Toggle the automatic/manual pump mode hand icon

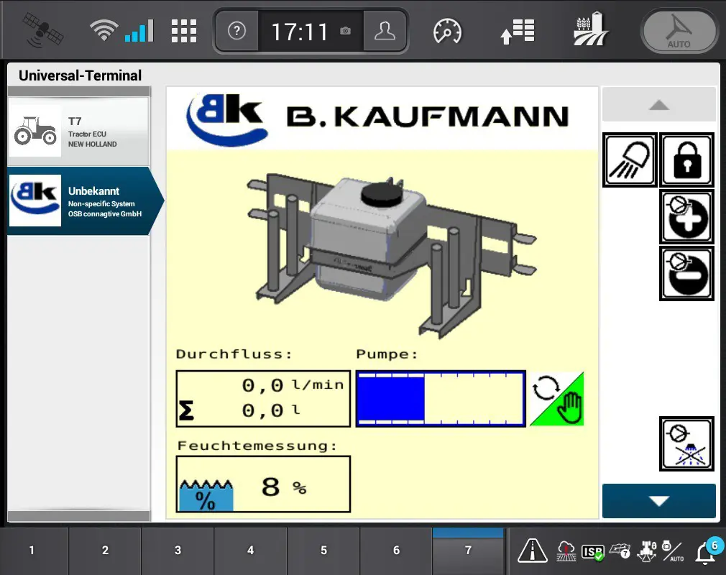pyautogui.click(x=556, y=399)
